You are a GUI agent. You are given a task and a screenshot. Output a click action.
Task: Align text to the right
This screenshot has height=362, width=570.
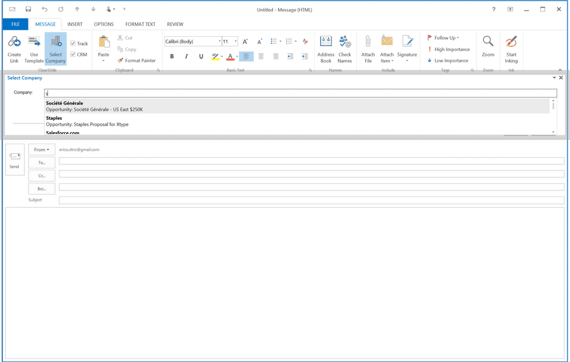point(275,56)
